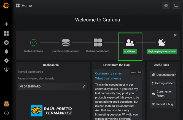Image resolution: width=183 pixels, height=120 pixels.
Task: Open Explore compass icon
Action: pos(6,43)
